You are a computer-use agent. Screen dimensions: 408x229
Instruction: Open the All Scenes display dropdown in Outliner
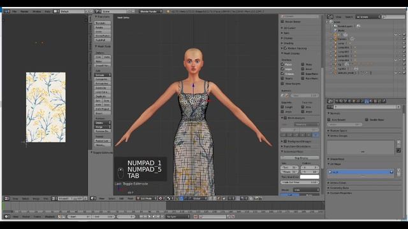pyautogui.click(x=368, y=17)
